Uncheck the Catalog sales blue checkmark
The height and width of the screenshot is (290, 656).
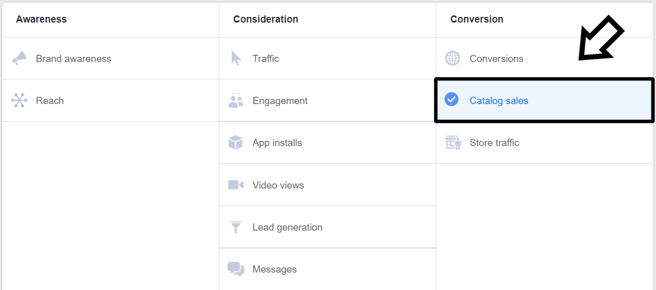tap(452, 99)
